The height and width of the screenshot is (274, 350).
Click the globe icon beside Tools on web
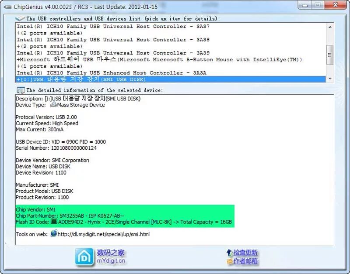click(54, 233)
